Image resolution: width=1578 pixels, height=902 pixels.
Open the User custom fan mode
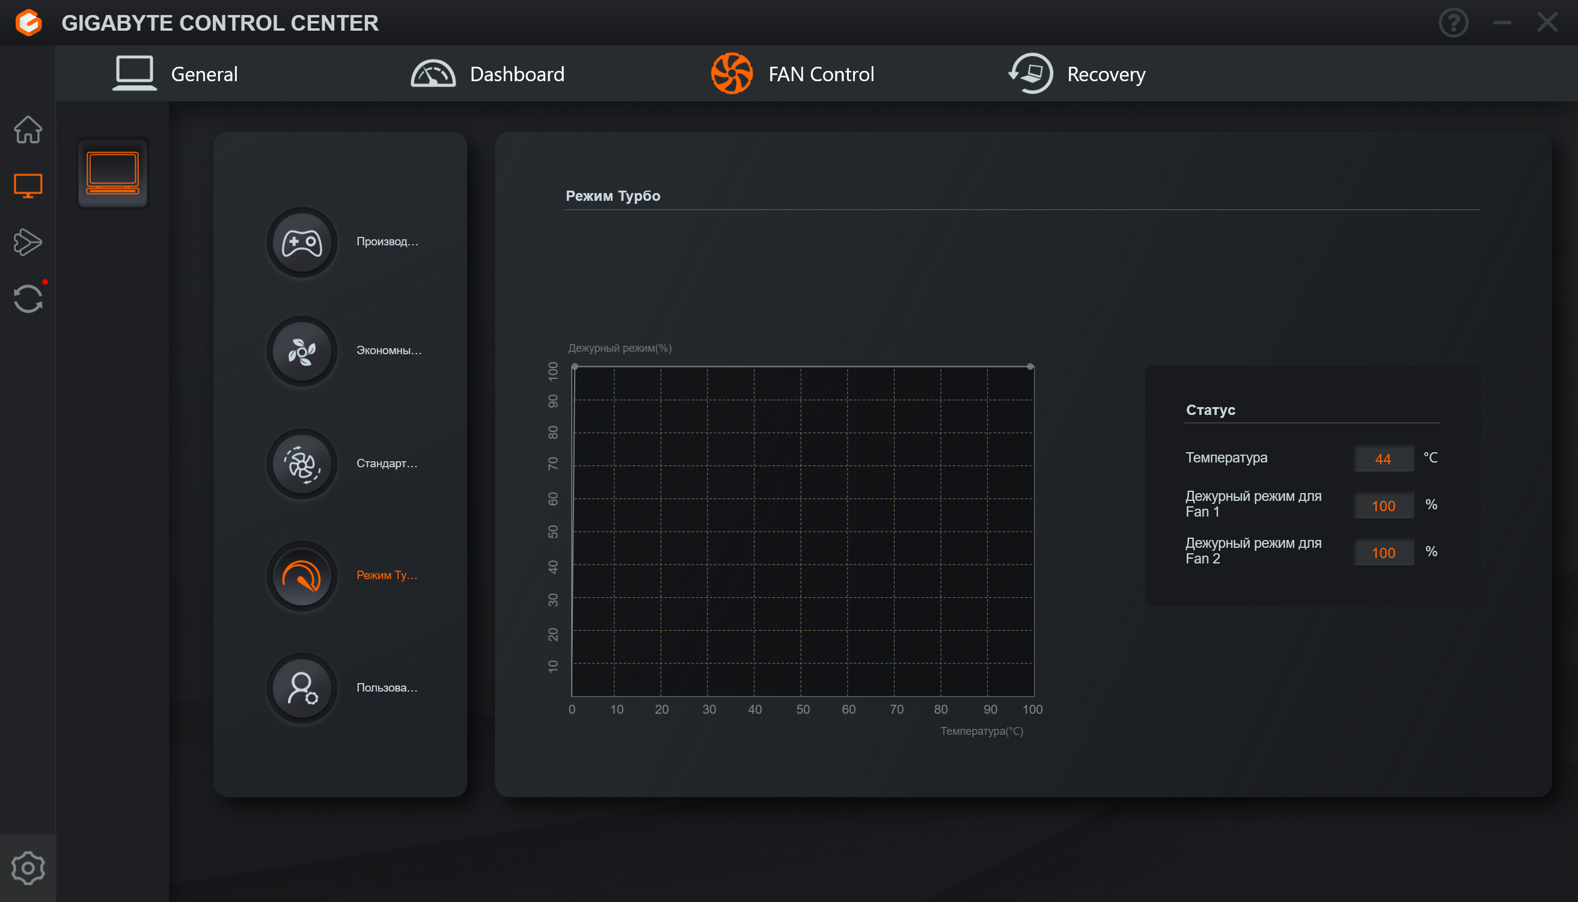[302, 689]
